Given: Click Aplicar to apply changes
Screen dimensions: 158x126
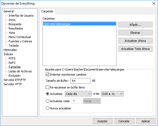Looking at the screenshot, I should [146, 121].
